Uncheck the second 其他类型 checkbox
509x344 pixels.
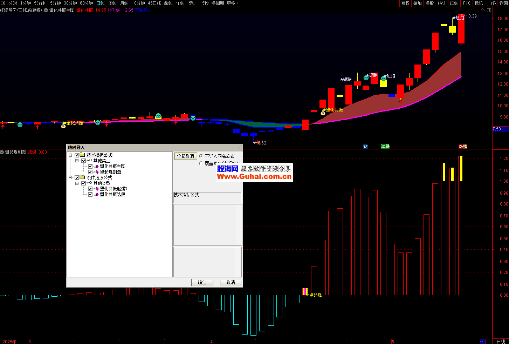coord(83,183)
